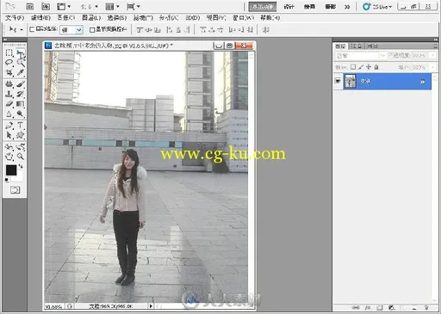Select the History Brush tool
The height and width of the screenshot is (314, 441).
(20, 94)
